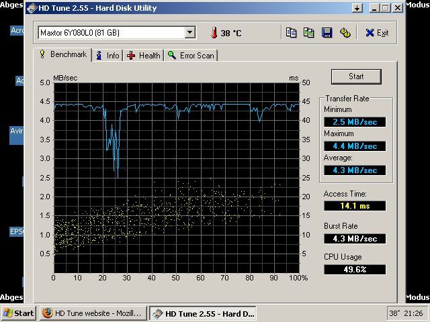Open the Info tab
Screen dimensions: 430x322
107,56
